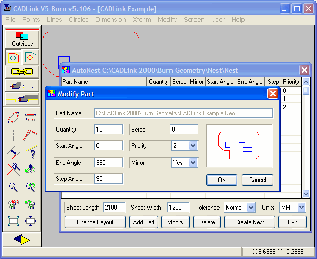The image size is (317, 259).
Task: Open the Priority dropdown in Modify Part
Action: pyautogui.click(x=193, y=145)
